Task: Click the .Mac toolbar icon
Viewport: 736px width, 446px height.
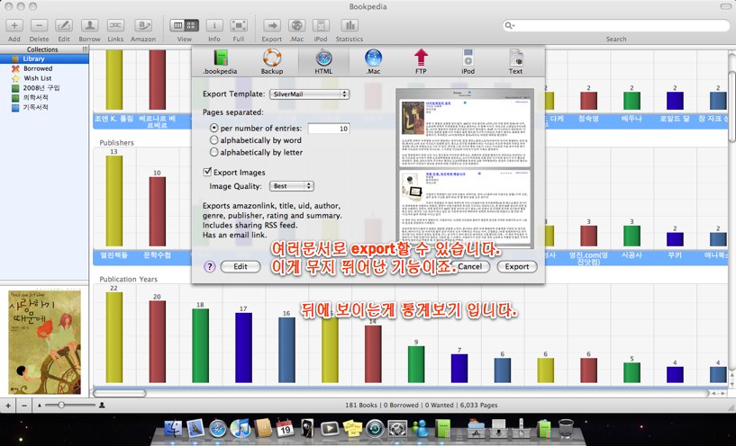Action: point(296,25)
